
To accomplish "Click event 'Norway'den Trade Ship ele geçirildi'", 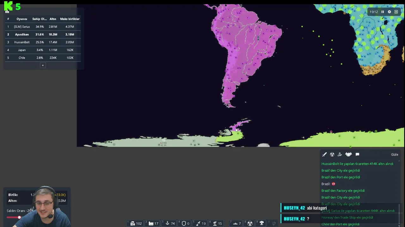I will coord(347,218).
